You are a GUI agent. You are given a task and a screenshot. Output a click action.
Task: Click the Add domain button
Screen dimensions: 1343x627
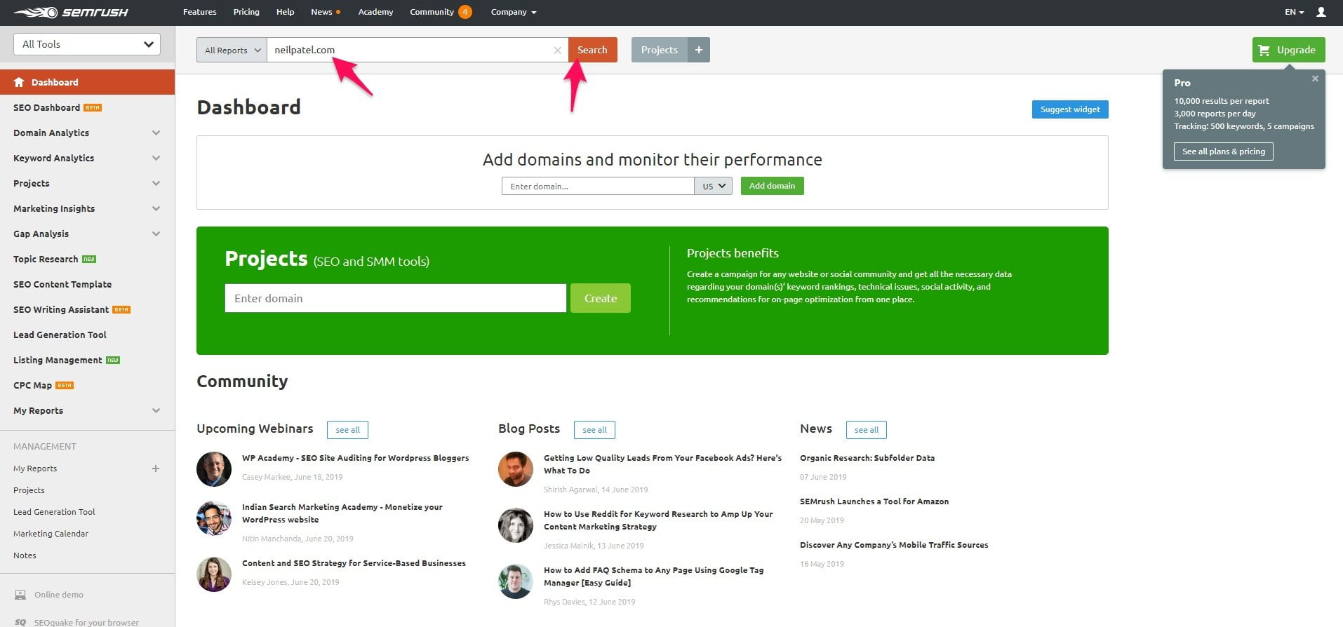[772, 186]
